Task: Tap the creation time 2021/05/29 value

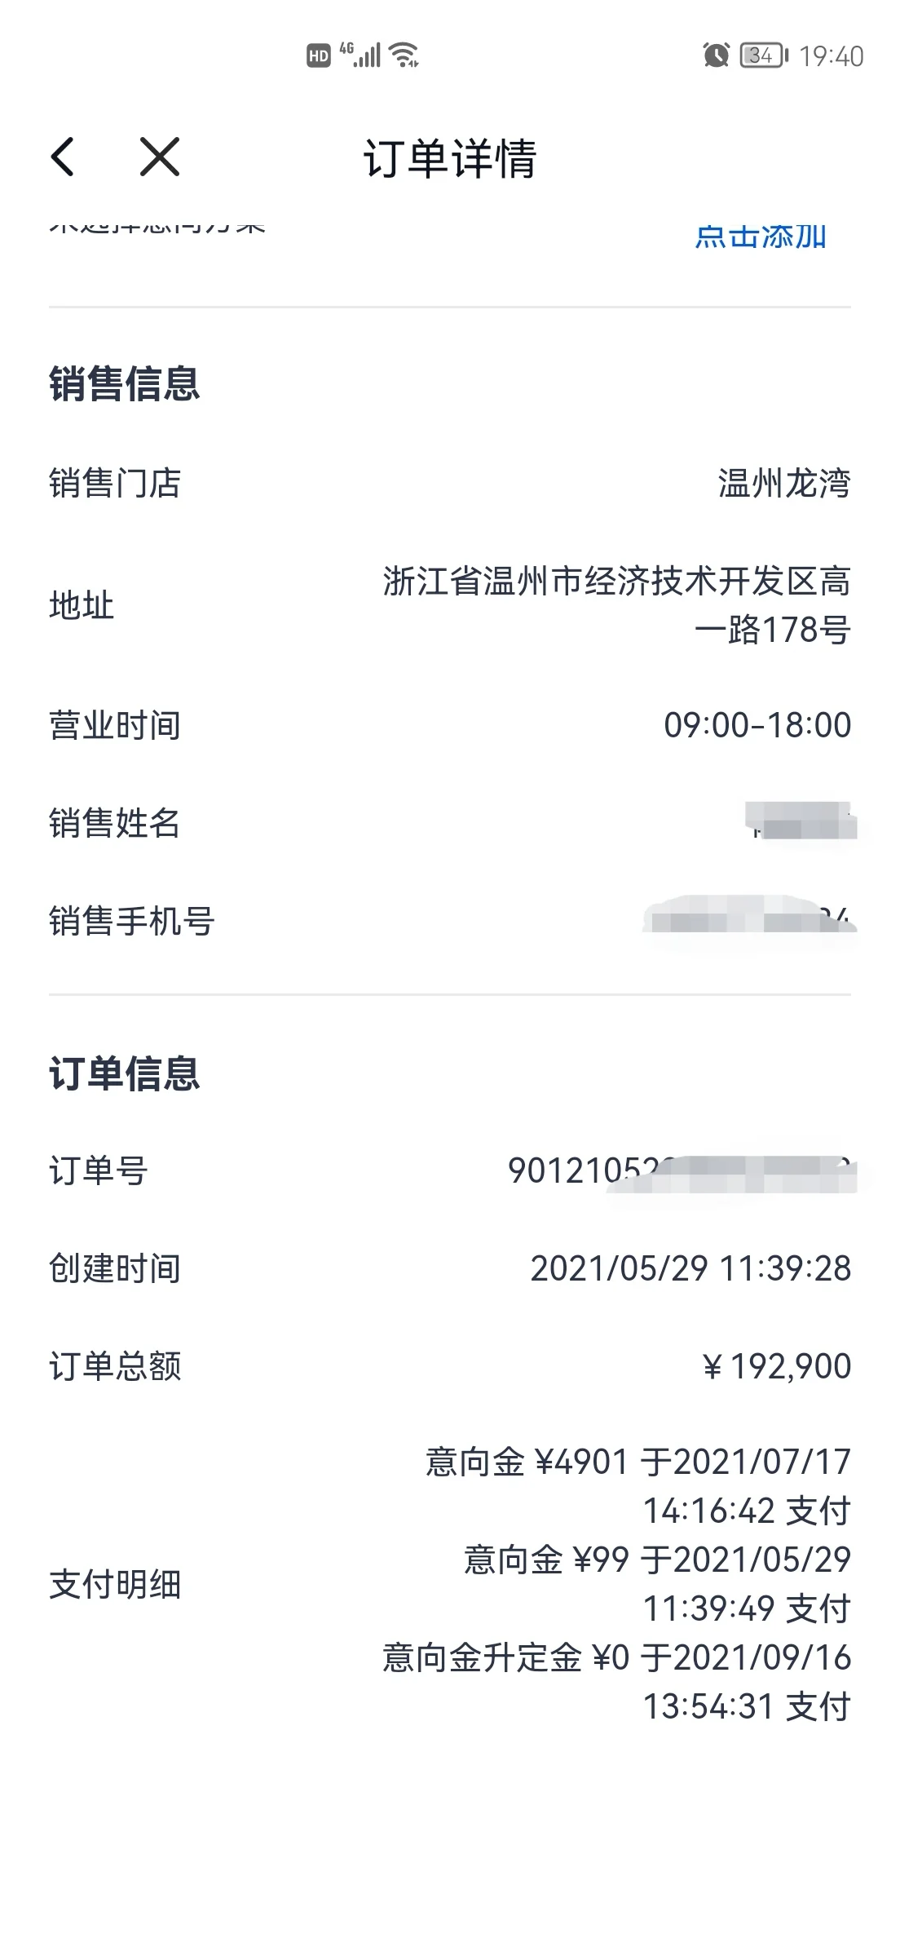Action: pos(690,1268)
